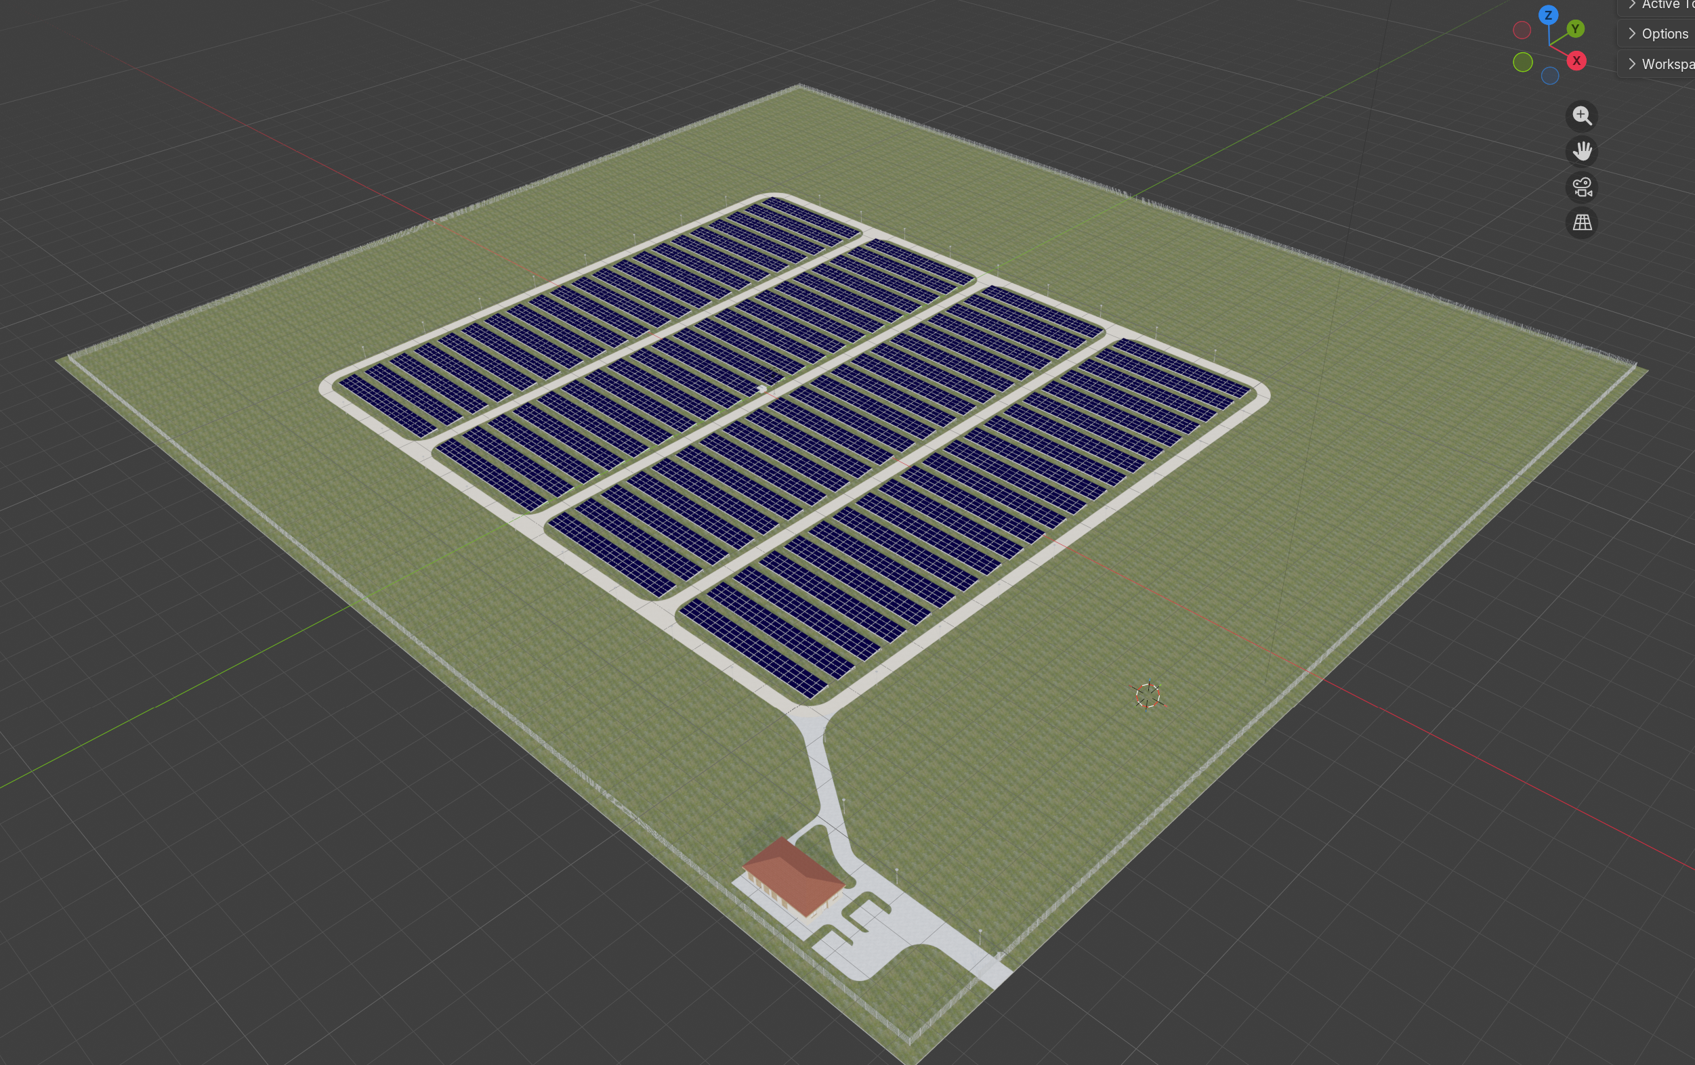Expand the Workspace panel
The height and width of the screenshot is (1065, 1695).
(1631, 64)
